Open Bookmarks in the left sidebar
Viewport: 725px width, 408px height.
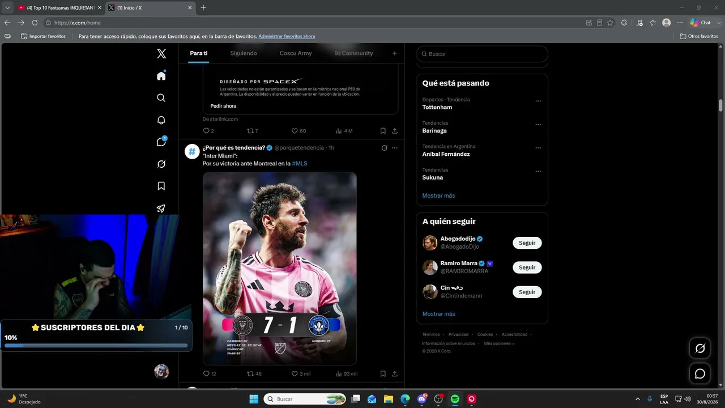click(161, 186)
